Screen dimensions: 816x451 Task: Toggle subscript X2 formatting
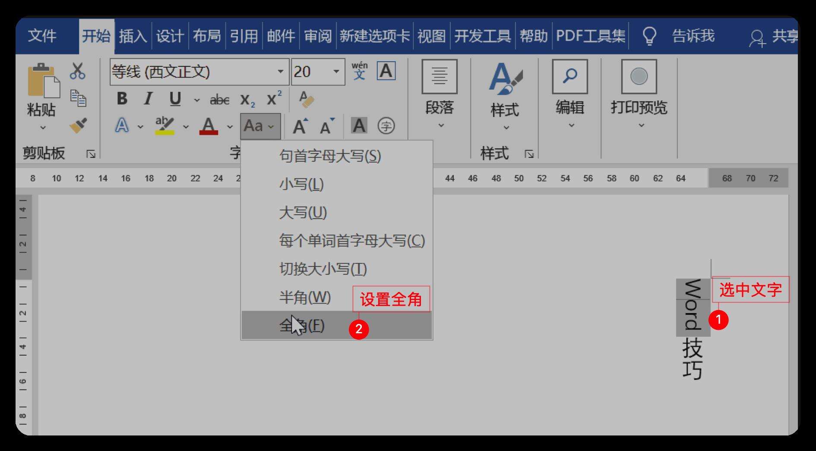[x=247, y=100]
